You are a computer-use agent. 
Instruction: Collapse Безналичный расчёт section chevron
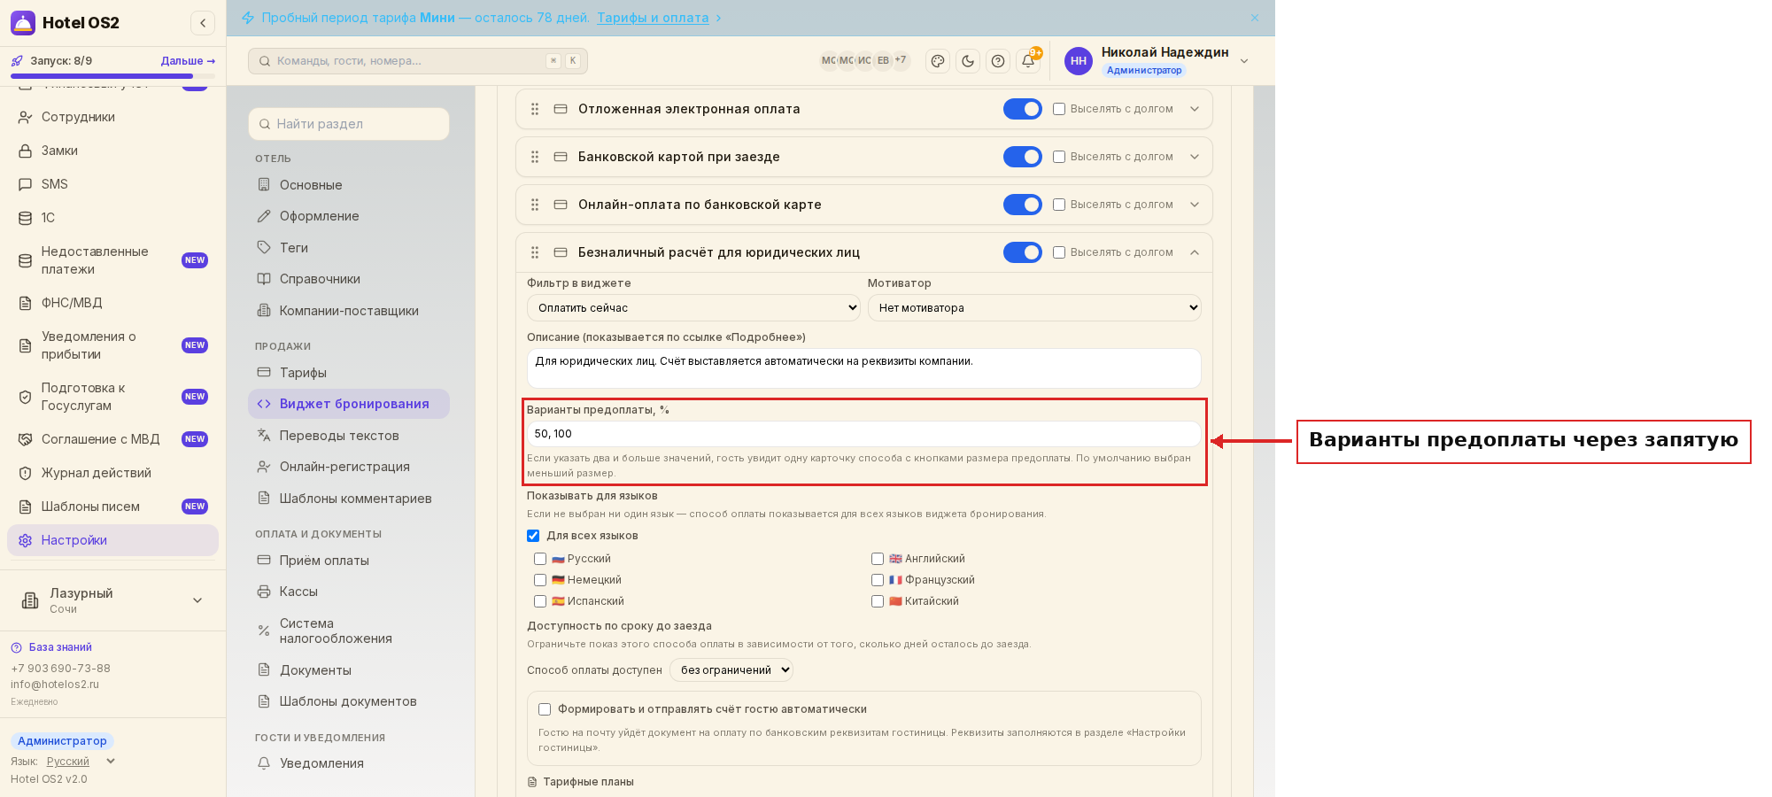1195,252
